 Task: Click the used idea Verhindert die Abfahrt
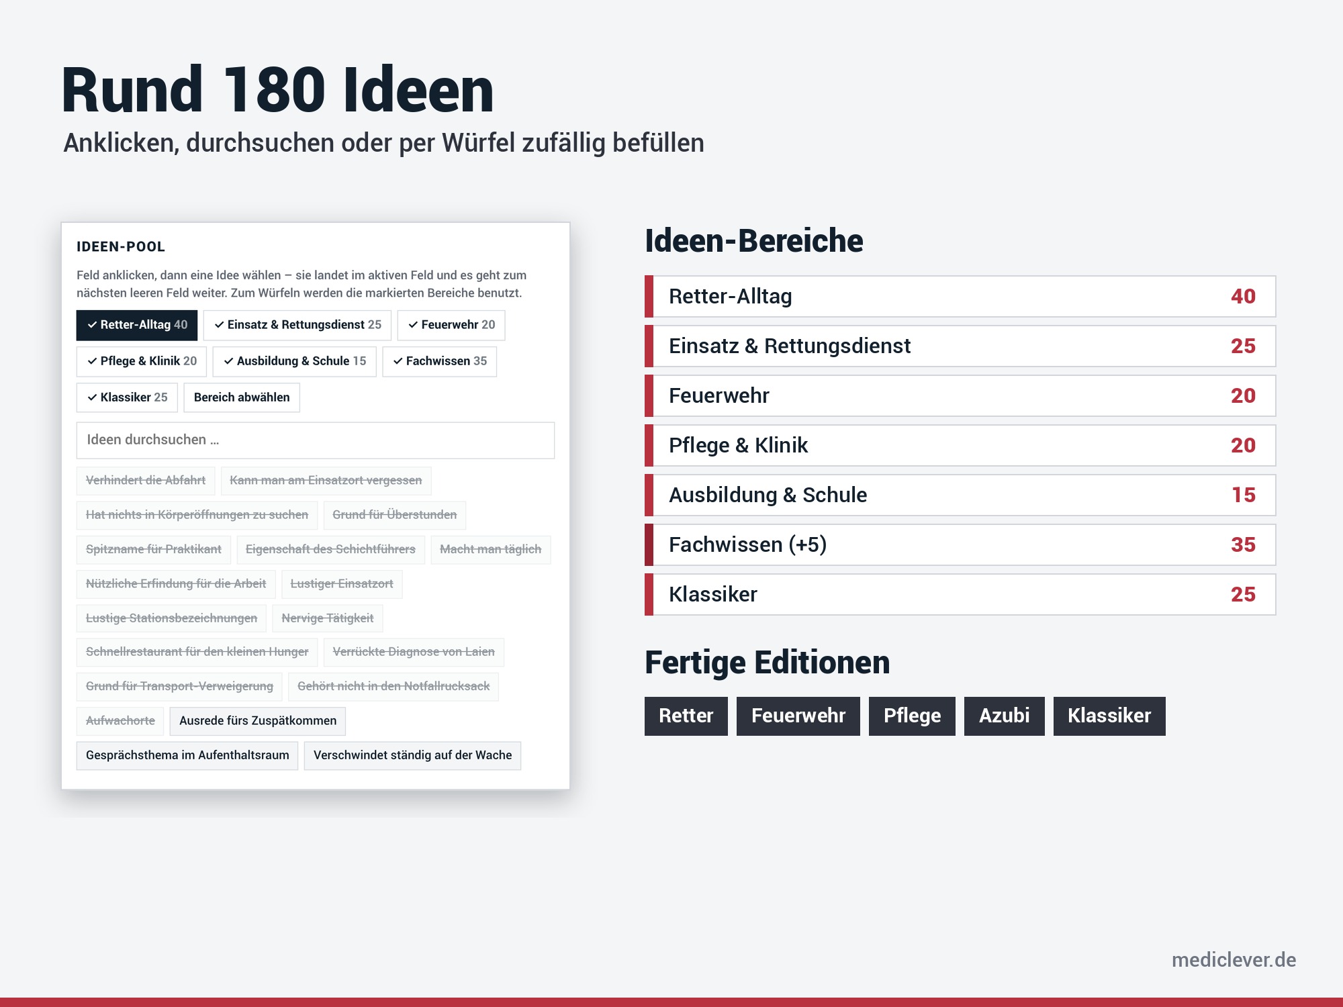tap(146, 481)
